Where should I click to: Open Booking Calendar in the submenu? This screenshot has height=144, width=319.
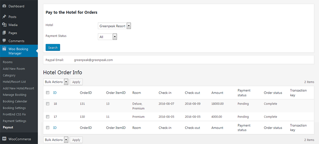coord(15,101)
